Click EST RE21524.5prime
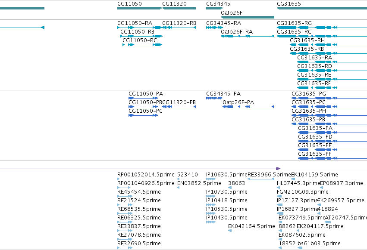The width and height of the screenshot is (367, 250). point(139,201)
